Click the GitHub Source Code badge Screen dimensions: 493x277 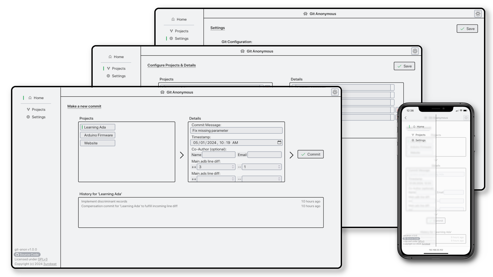click(x=27, y=254)
